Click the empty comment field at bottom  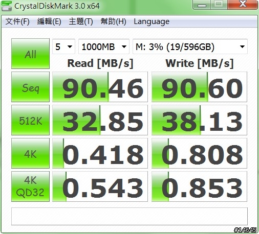click(x=129, y=216)
